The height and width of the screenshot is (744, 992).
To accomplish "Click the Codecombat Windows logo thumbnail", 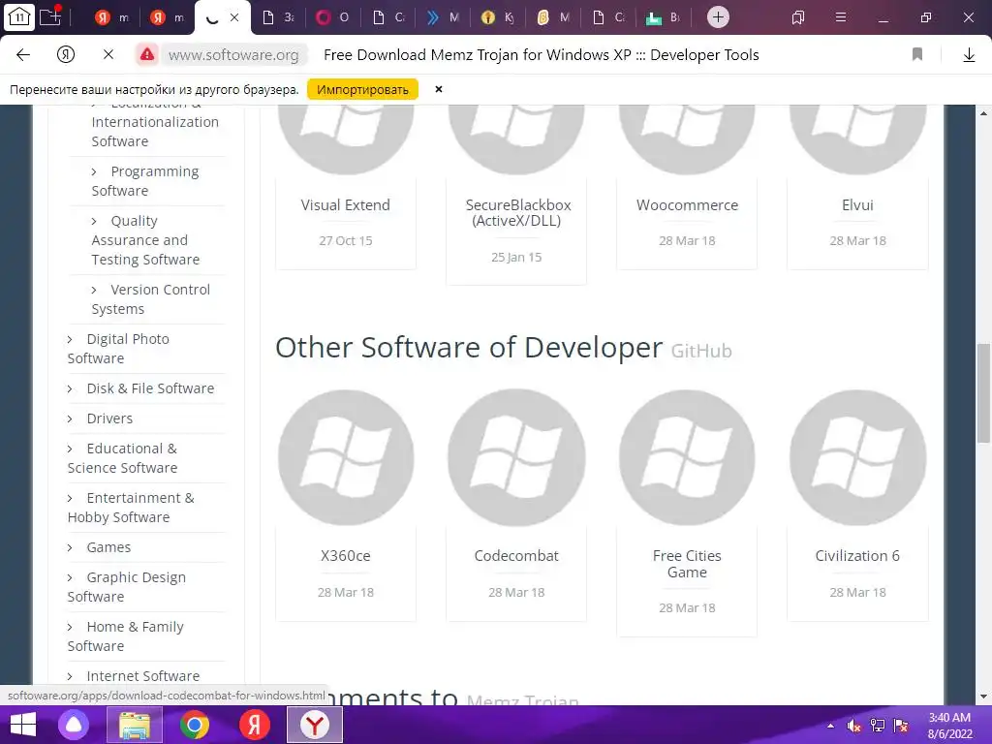I will click(517, 458).
